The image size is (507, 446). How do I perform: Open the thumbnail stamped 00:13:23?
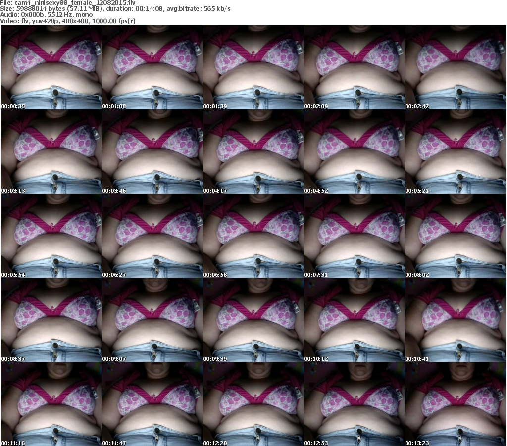coord(456,403)
